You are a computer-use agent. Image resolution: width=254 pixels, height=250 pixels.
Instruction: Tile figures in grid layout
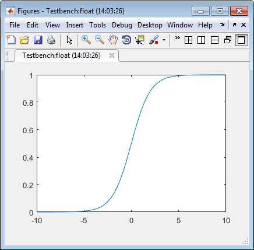(x=188, y=40)
